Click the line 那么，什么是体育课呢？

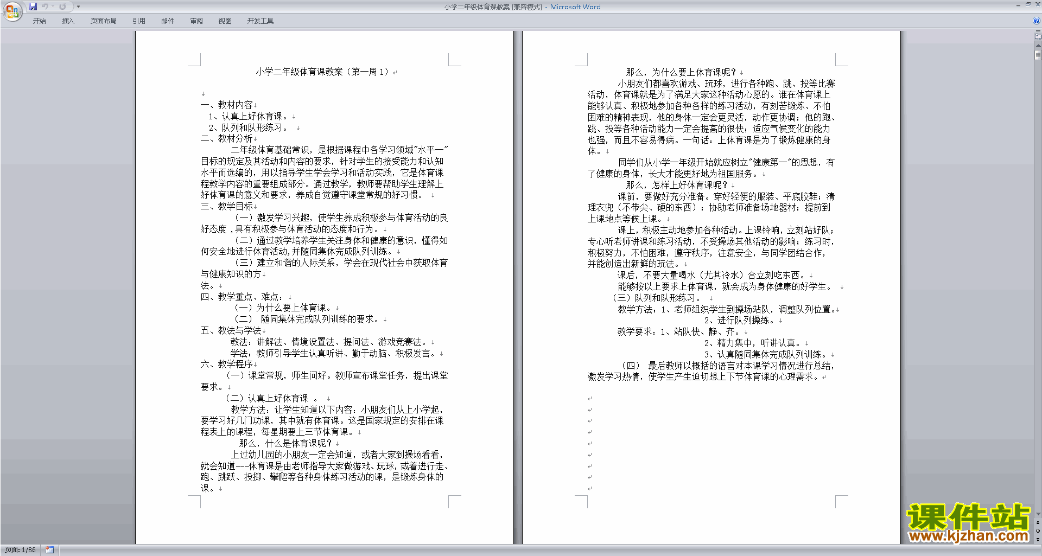click(285, 443)
